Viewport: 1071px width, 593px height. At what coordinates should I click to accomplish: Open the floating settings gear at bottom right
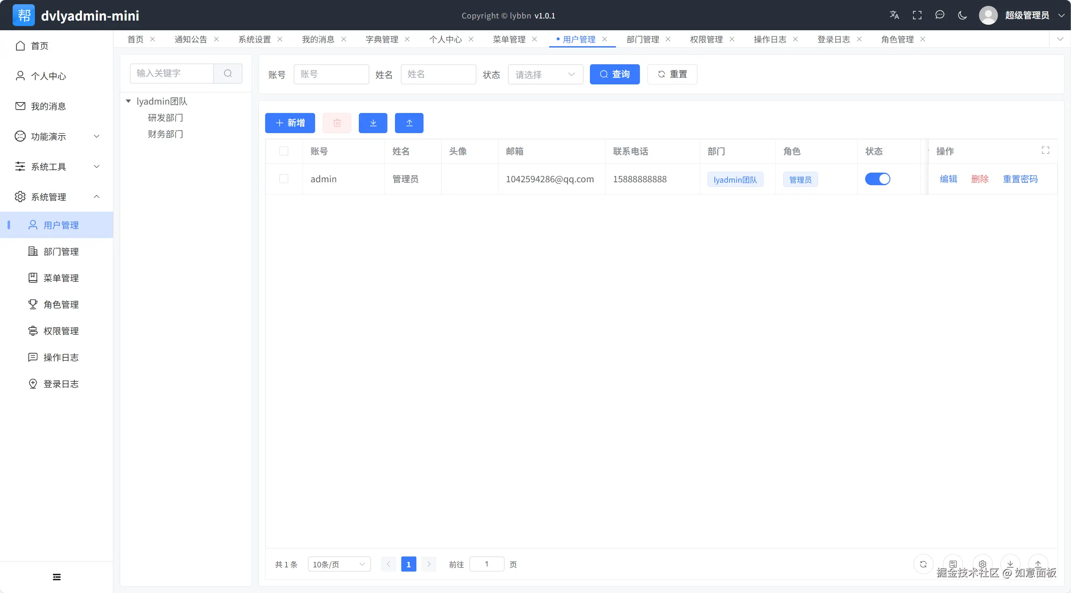point(982,564)
